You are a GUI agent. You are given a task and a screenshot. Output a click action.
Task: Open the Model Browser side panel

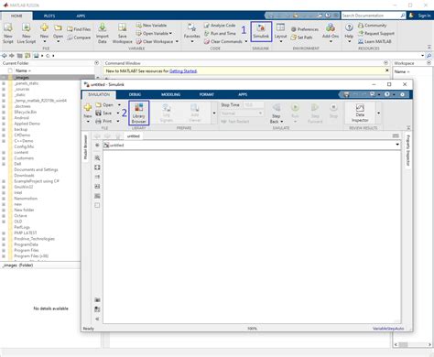tap(85, 147)
